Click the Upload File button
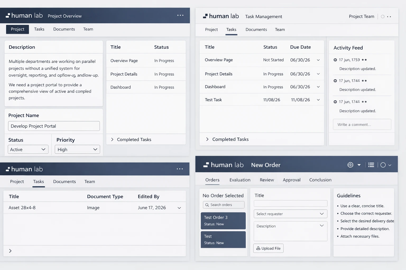The height and width of the screenshot is (270, 406). [x=268, y=248]
